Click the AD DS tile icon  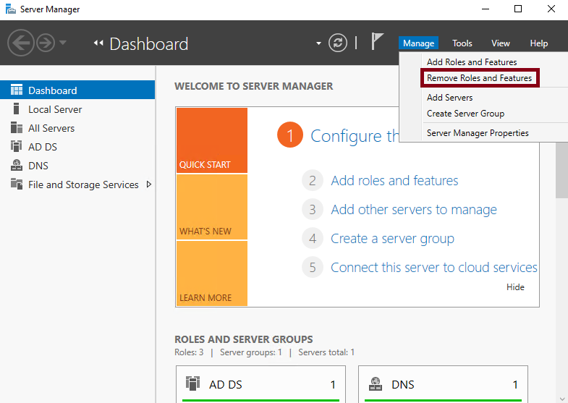pyautogui.click(x=192, y=383)
